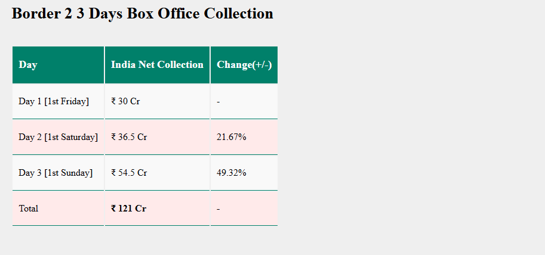This screenshot has height=255, width=545.
Task: Click the Change(+/-) column header
Action: pyautogui.click(x=244, y=64)
